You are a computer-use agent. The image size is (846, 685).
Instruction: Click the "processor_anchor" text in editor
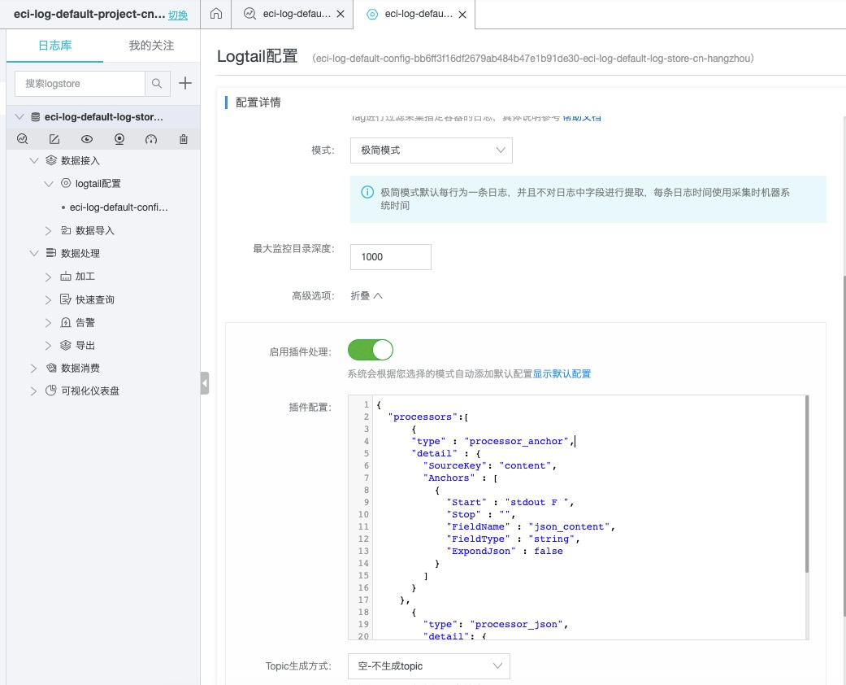tap(516, 442)
